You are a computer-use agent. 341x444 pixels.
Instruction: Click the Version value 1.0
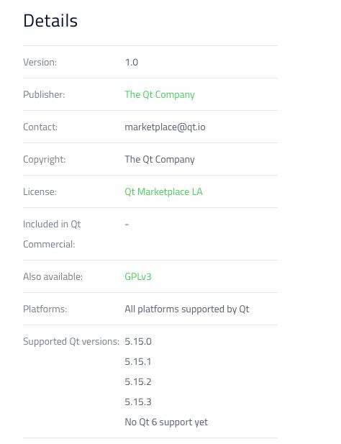tap(132, 63)
